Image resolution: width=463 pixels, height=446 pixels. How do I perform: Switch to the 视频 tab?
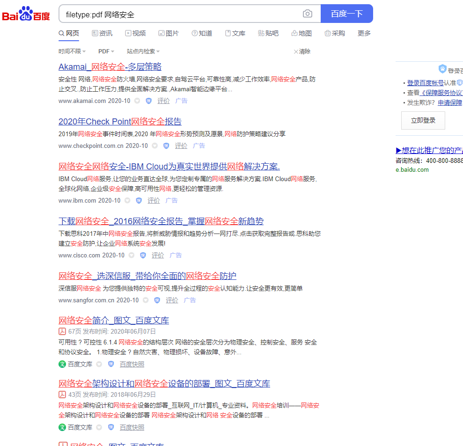click(136, 33)
